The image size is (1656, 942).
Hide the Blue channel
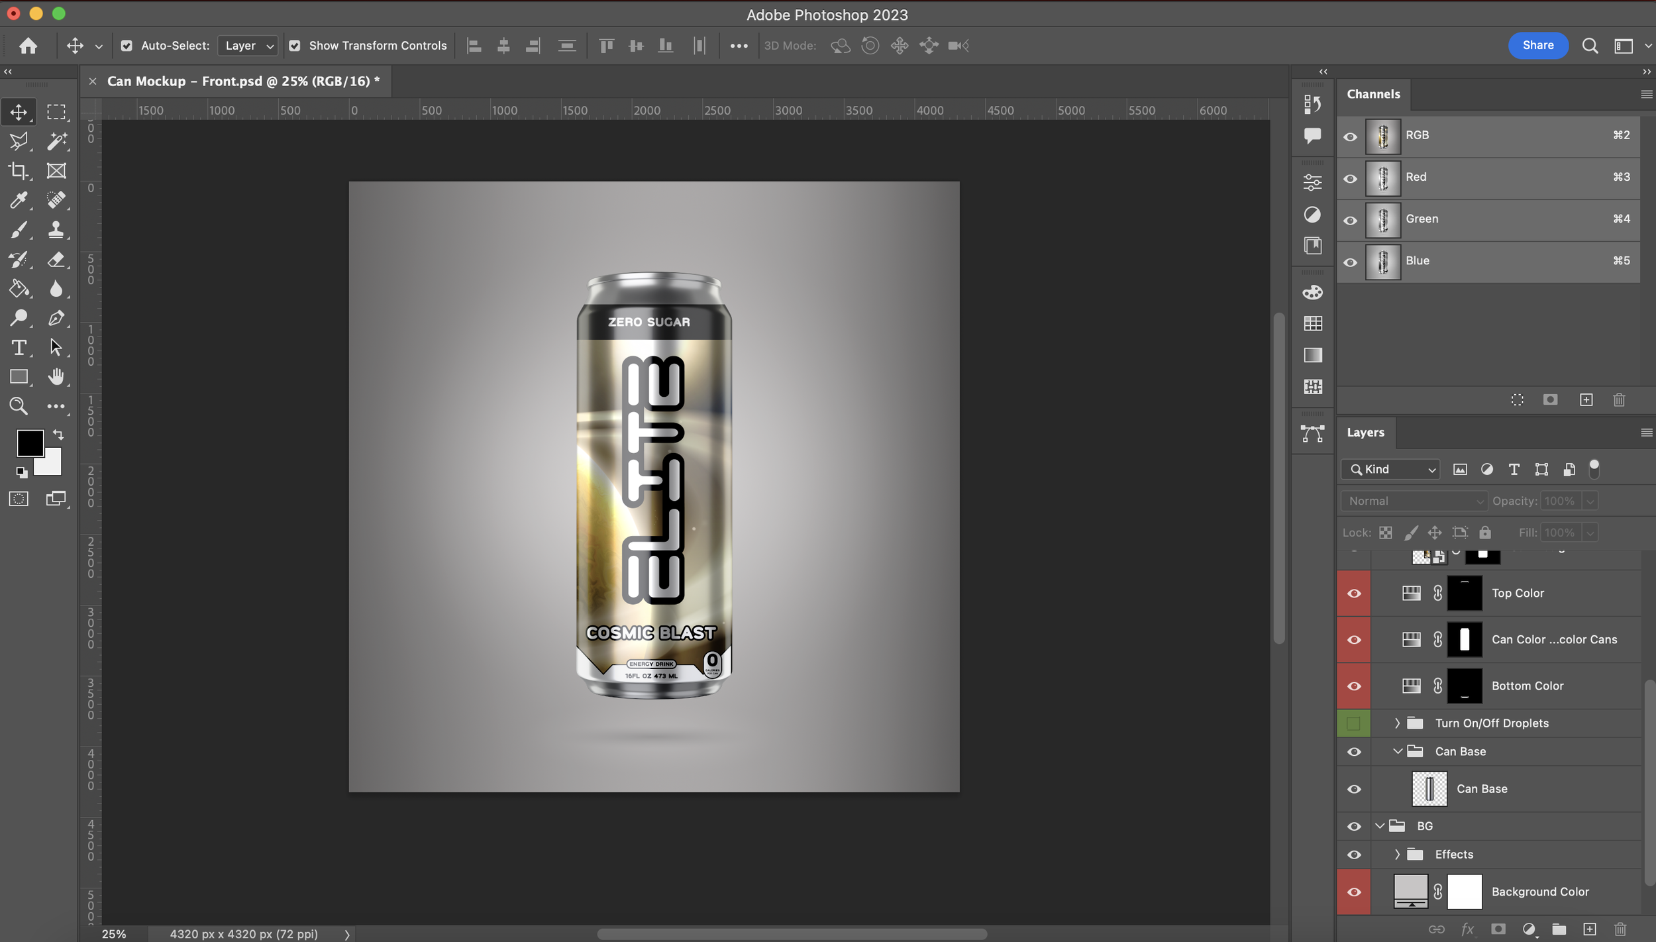tap(1350, 262)
